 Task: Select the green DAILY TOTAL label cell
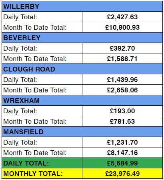[42, 163]
